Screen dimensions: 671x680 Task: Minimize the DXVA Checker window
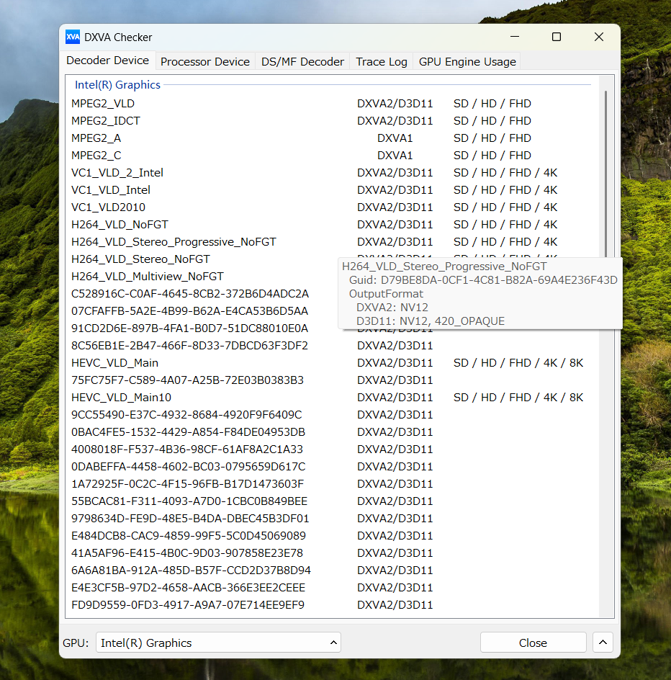[x=515, y=37]
